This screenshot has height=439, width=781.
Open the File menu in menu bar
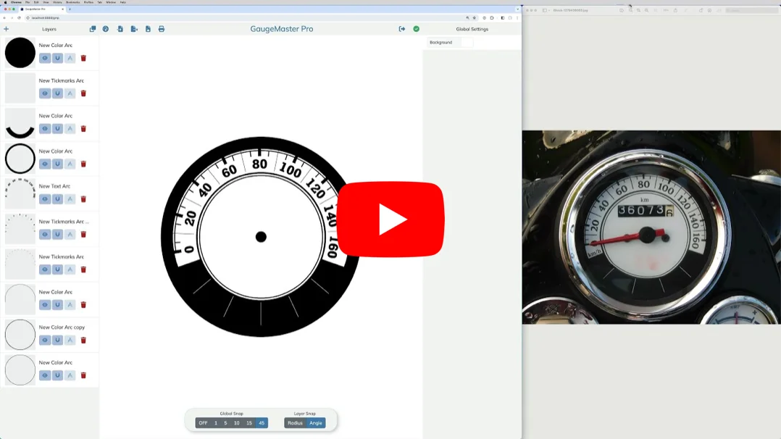point(28,2)
